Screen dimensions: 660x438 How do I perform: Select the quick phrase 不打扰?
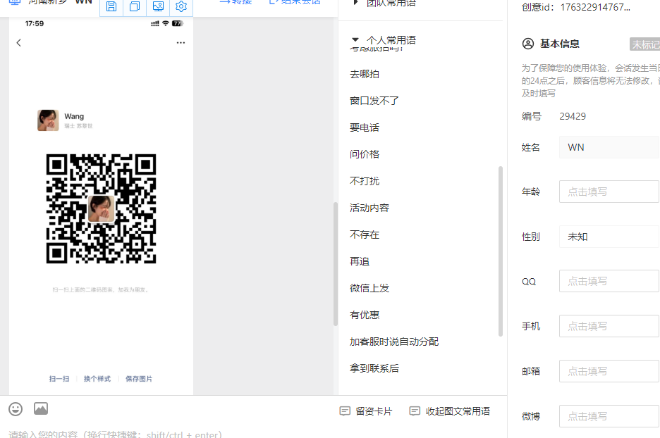(x=365, y=181)
